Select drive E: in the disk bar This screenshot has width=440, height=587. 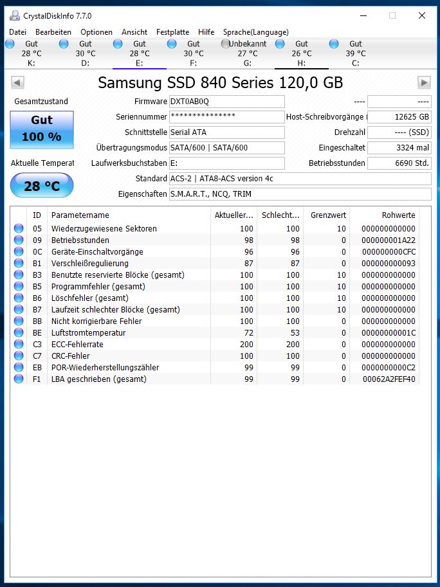coord(140,53)
